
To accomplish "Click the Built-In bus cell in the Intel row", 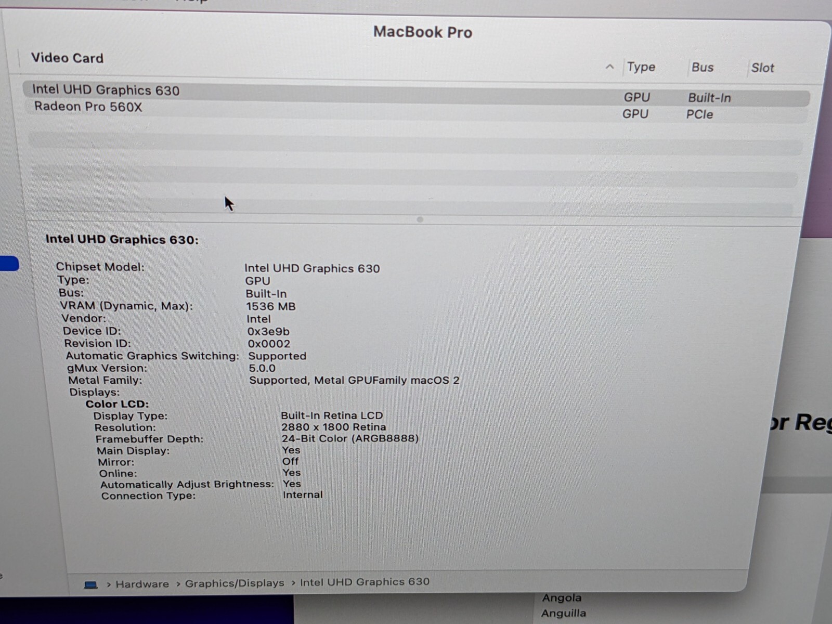I will (709, 98).
